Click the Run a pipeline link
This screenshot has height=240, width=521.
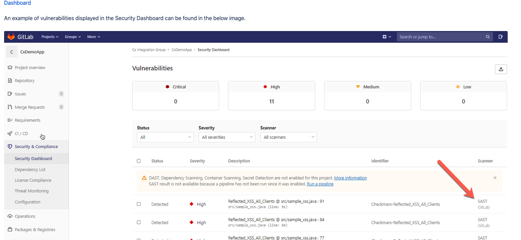pyautogui.click(x=320, y=184)
